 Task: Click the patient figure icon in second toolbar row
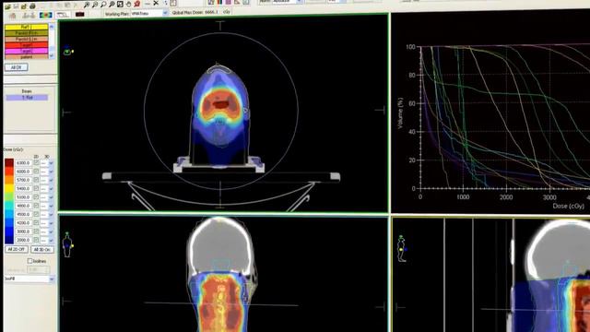coord(12,16)
